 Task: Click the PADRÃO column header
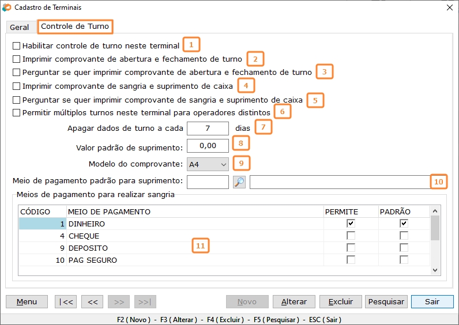(x=404, y=211)
